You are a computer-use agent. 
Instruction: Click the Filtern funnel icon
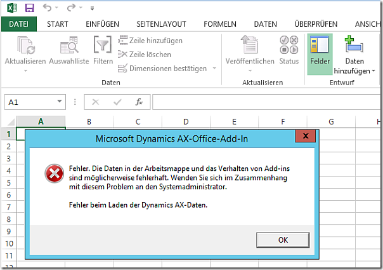click(x=103, y=44)
